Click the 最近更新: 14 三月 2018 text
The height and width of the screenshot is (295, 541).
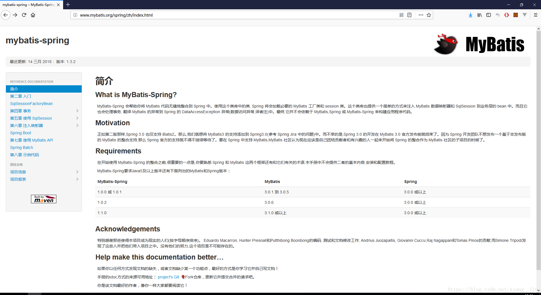tap(31, 62)
